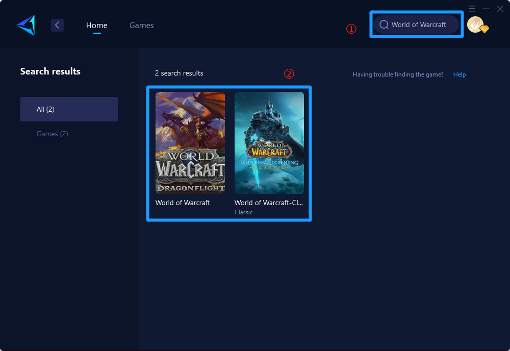Screen dimensions: 510x351
Task: Close the application window
Action: coord(500,9)
